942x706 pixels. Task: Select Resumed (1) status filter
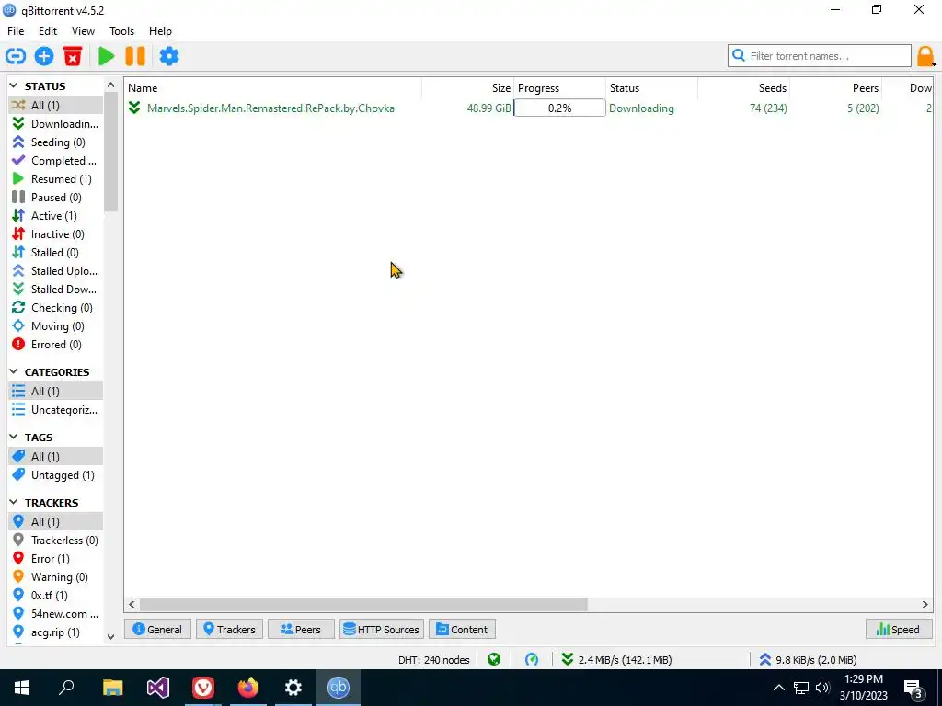pos(56,179)
